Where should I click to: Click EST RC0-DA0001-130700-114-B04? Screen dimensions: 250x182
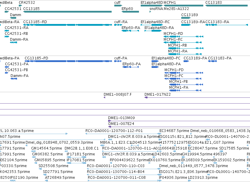click(116, 172)
